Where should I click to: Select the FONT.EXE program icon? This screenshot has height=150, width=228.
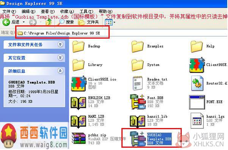(197, 102)
